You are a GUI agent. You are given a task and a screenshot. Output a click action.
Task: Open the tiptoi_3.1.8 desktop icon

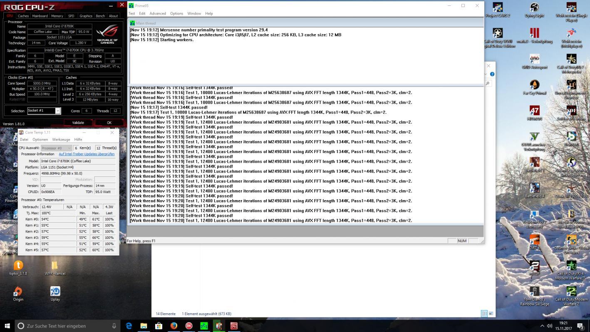(x=18, y=268)
